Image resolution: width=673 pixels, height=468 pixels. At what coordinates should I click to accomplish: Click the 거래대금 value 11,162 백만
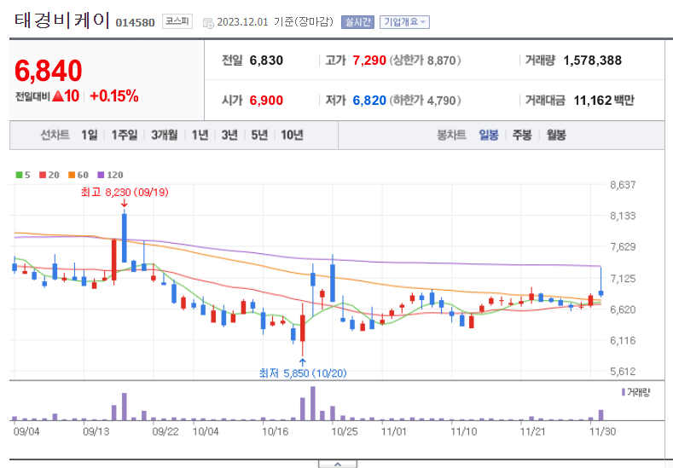[604, 101]
